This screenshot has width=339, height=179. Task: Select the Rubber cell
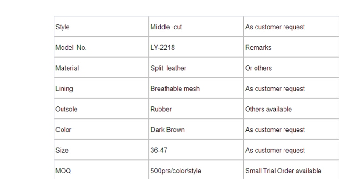pyautogui.click(x=196, y=109)
